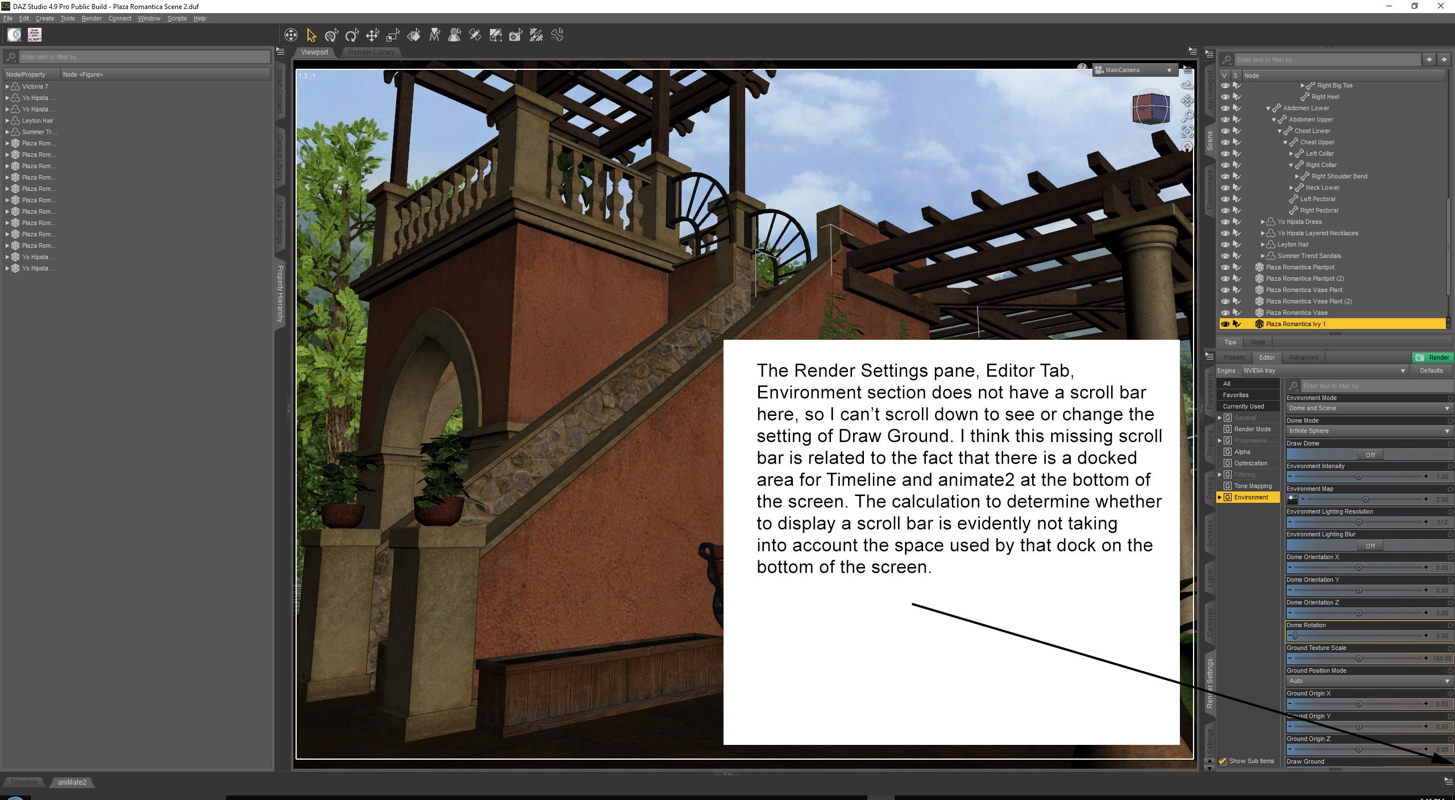Choose the Scale tool icon
1455x800 pixels.
(393, 36)
